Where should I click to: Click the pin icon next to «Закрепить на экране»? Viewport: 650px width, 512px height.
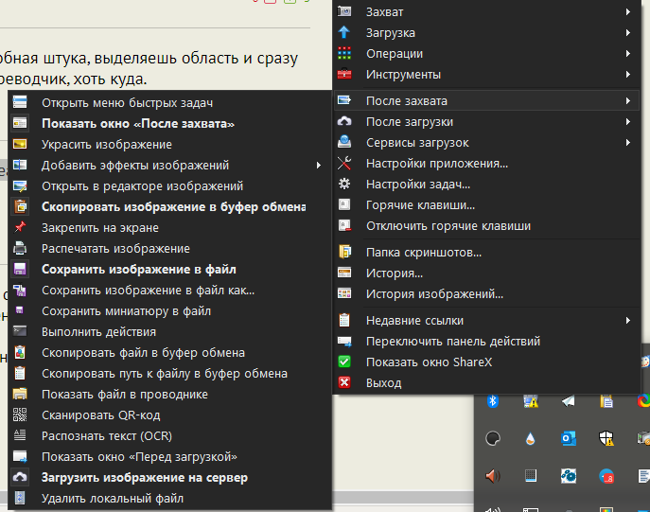tap(20, 228)
